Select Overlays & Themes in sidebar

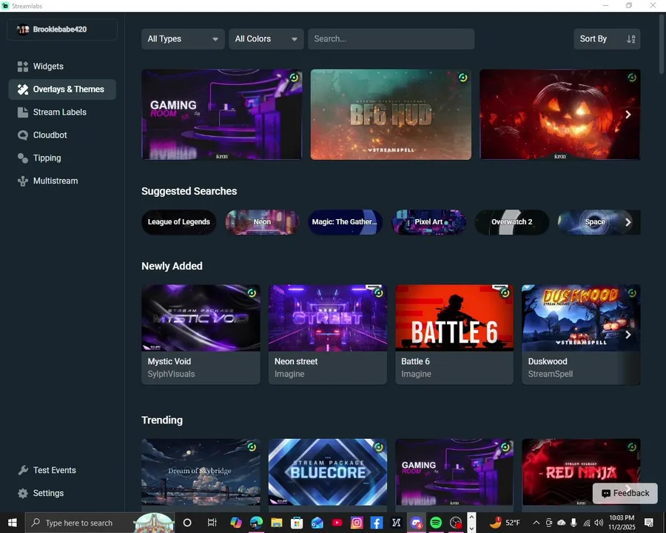[x=62, y=90]
